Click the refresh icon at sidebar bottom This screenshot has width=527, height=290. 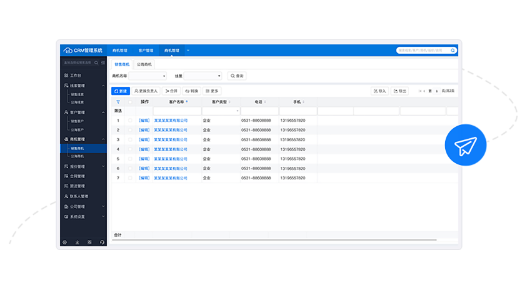tap(102, 242)
